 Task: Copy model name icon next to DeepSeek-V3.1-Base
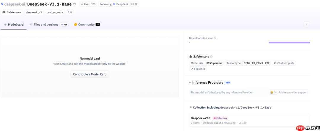[x=74, y=4]
